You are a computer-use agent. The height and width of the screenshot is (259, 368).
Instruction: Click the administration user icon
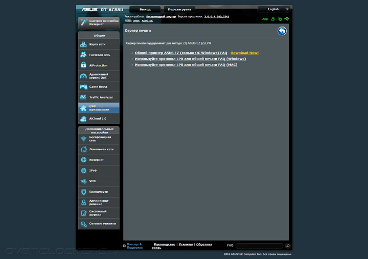click(83, 202)
